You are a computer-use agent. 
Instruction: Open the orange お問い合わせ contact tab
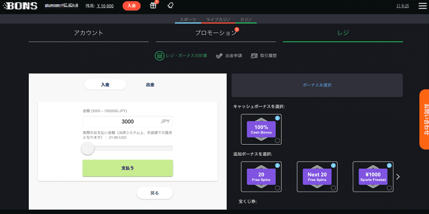[x=424, y=120]
